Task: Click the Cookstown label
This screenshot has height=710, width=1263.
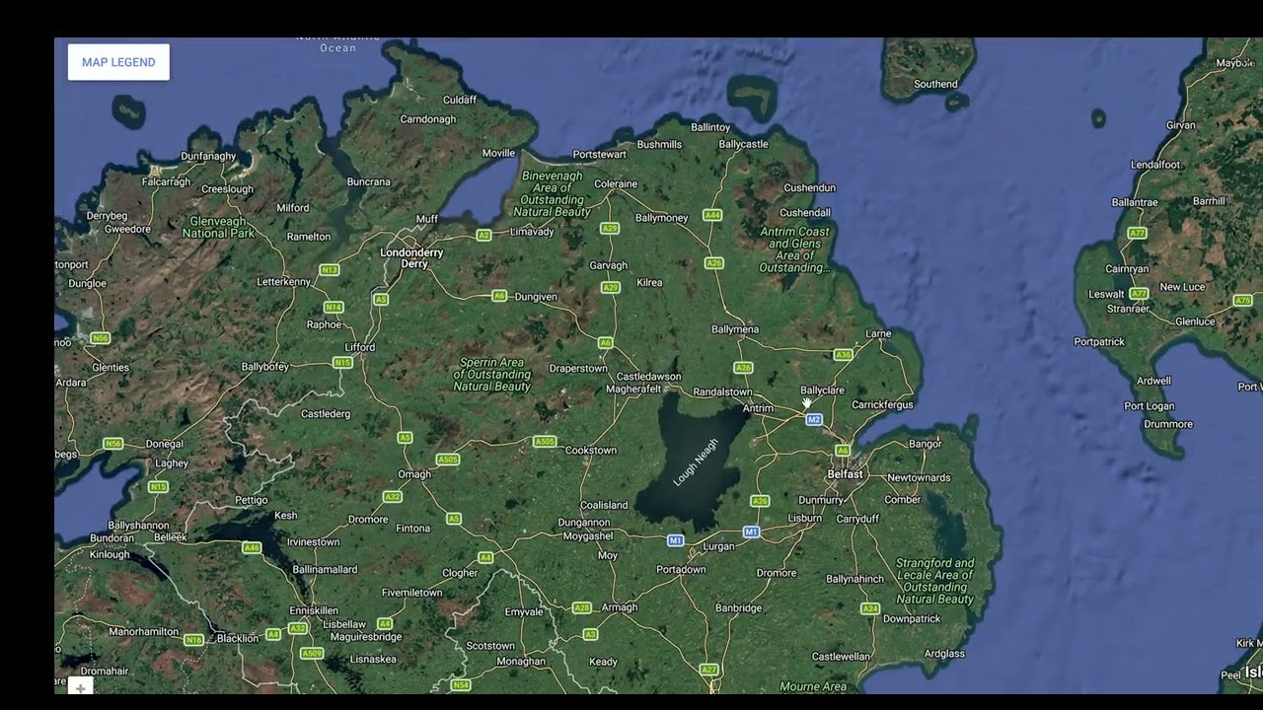Action: point(591,451)
